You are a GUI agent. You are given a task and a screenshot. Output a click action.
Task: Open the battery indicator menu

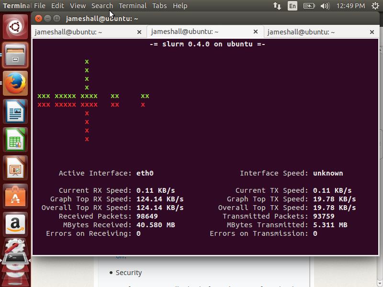[309, 6]
